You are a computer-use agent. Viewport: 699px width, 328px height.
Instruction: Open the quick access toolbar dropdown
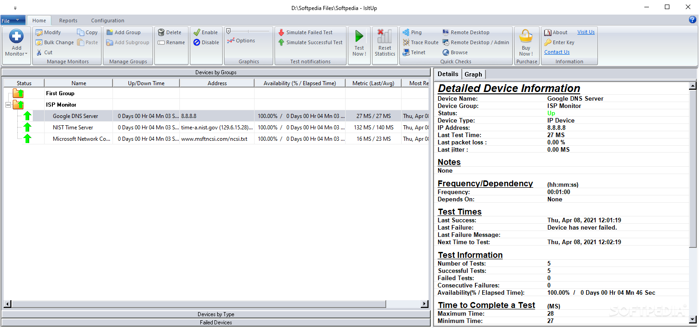click(x=15, y=8)
